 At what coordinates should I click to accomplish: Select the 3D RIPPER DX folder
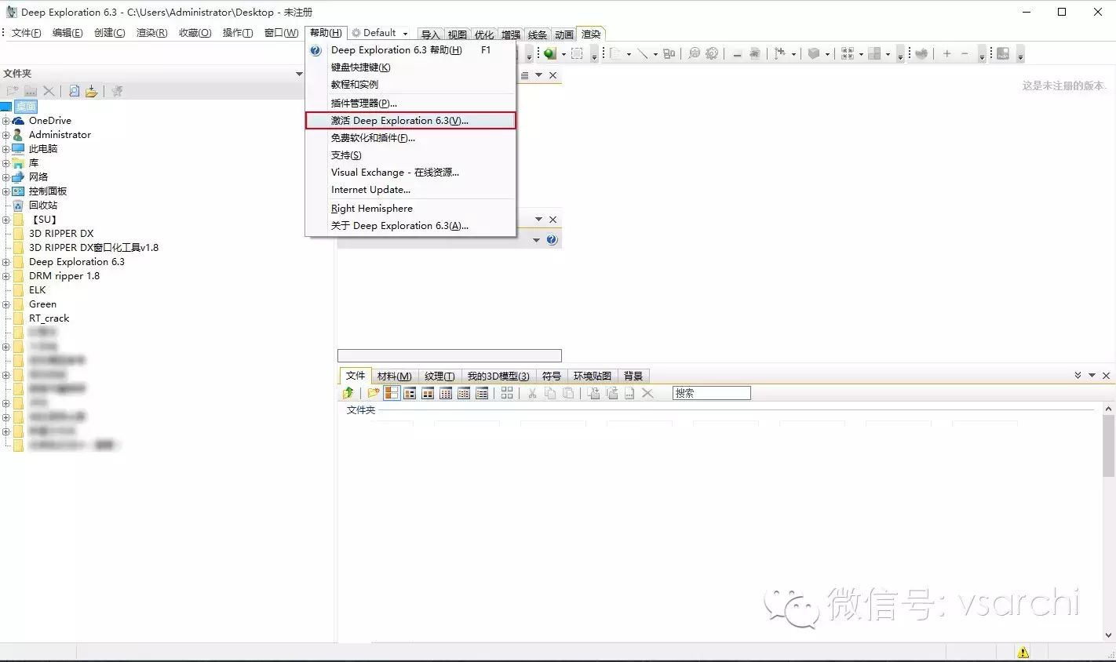[x=61, y=234]
